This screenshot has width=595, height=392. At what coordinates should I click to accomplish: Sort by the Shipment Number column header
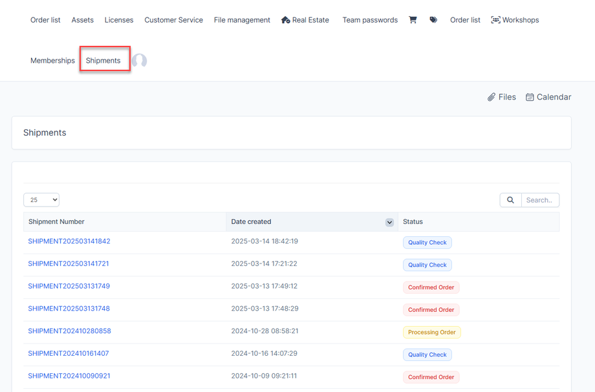[x=56, y=222]
